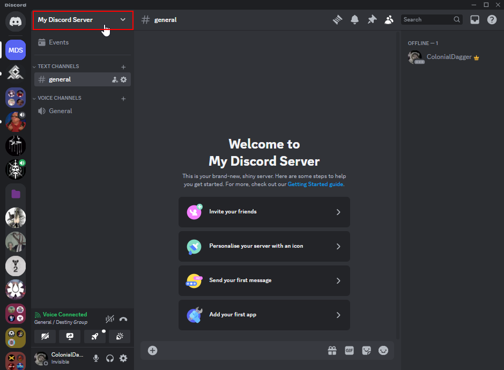Click the OFFLINE — 1 member heading
Viewport: 504px width, 370px height.
(x=423, y=43)
